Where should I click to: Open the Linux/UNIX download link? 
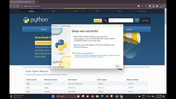39,50
